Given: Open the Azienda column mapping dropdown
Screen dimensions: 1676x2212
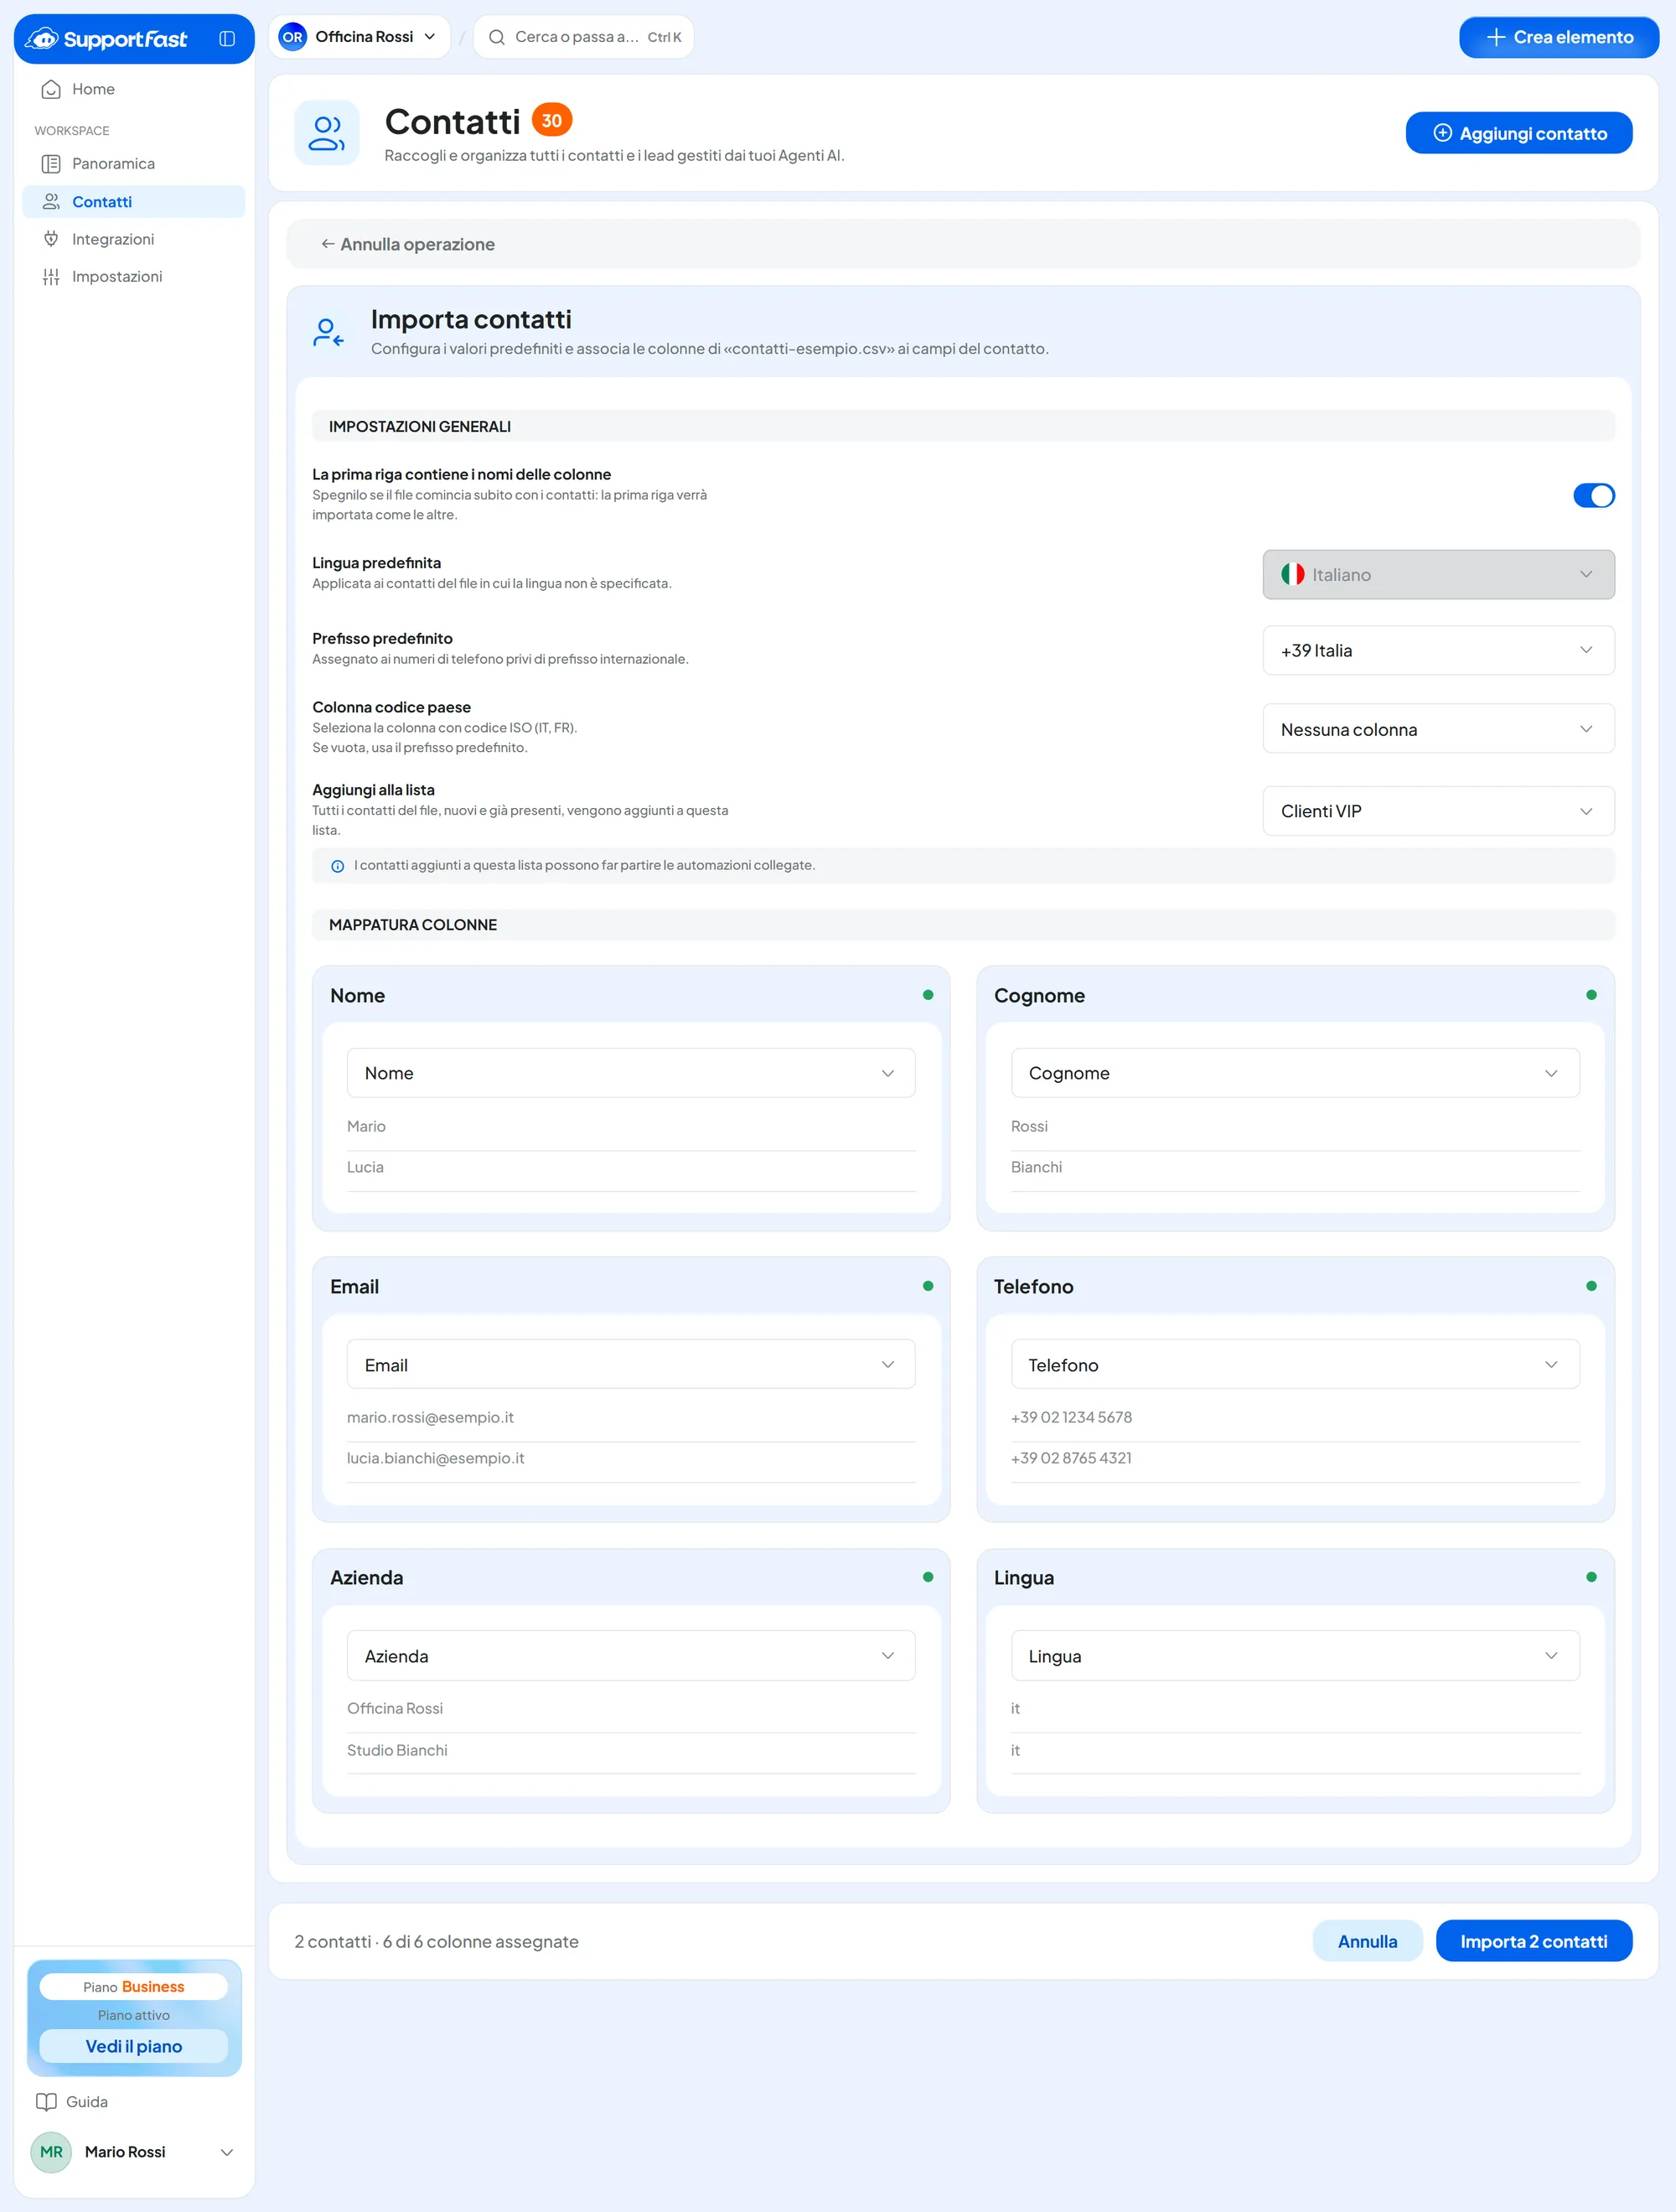Looking at the screenshot, I should (631, 1656).
